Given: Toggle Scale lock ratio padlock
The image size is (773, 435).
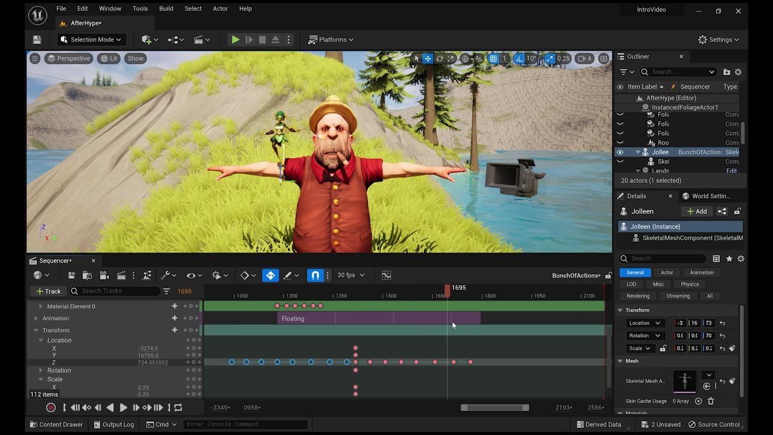Looking at the screenshot, I should [x=663, y=349].
